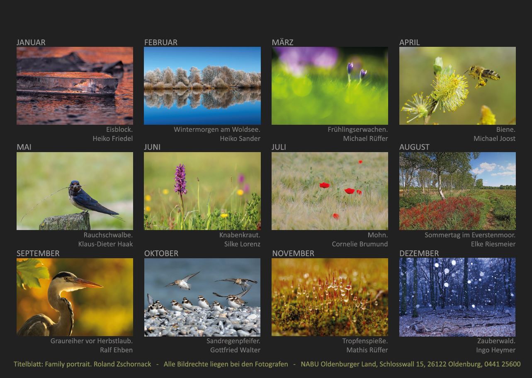The image size is (532, 378).
Task: Click the caption 'Eisblock.'
Action: pos(119,129)
